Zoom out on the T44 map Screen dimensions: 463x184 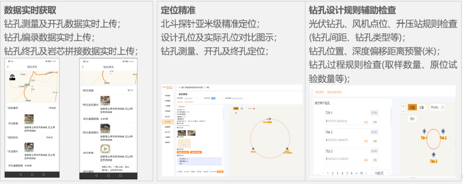[403, 111]
